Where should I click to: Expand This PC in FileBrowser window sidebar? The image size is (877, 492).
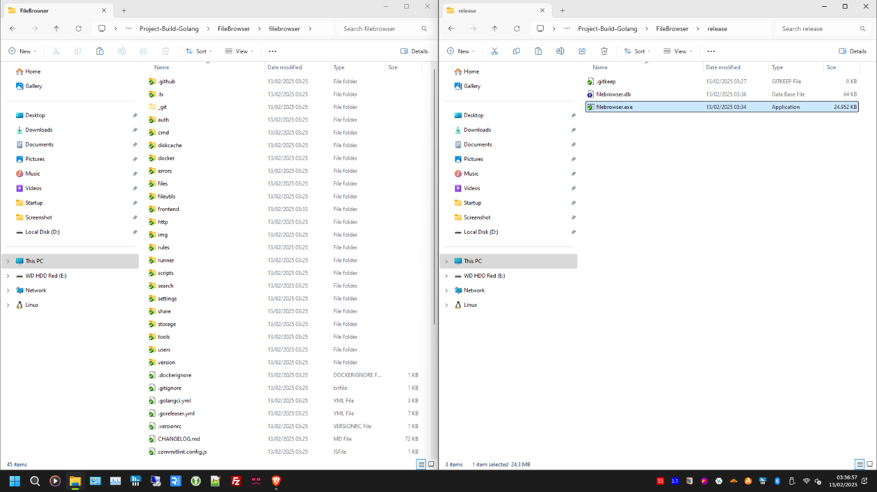point(8,261)
